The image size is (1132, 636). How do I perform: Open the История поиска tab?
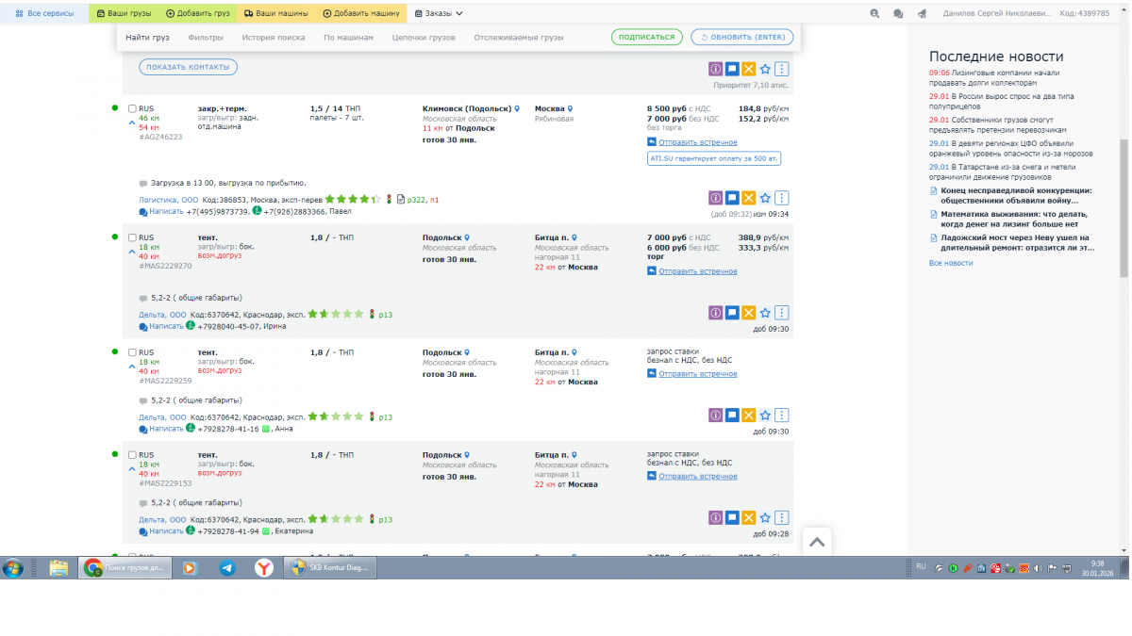[x=273, y=38]
